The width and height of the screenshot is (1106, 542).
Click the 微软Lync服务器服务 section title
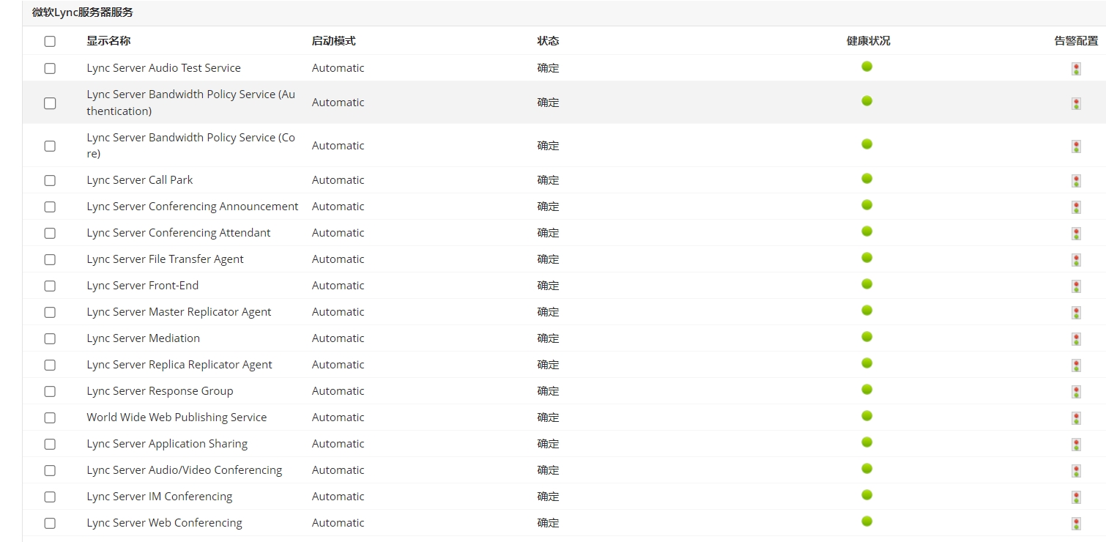click(x=83, y=12)
